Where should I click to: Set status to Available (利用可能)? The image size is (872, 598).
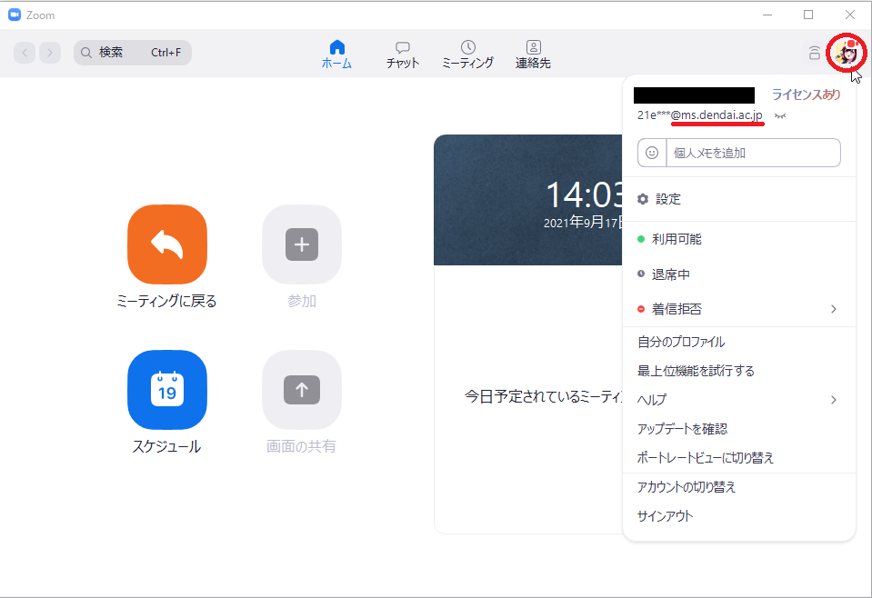click(x=738, y=239)
